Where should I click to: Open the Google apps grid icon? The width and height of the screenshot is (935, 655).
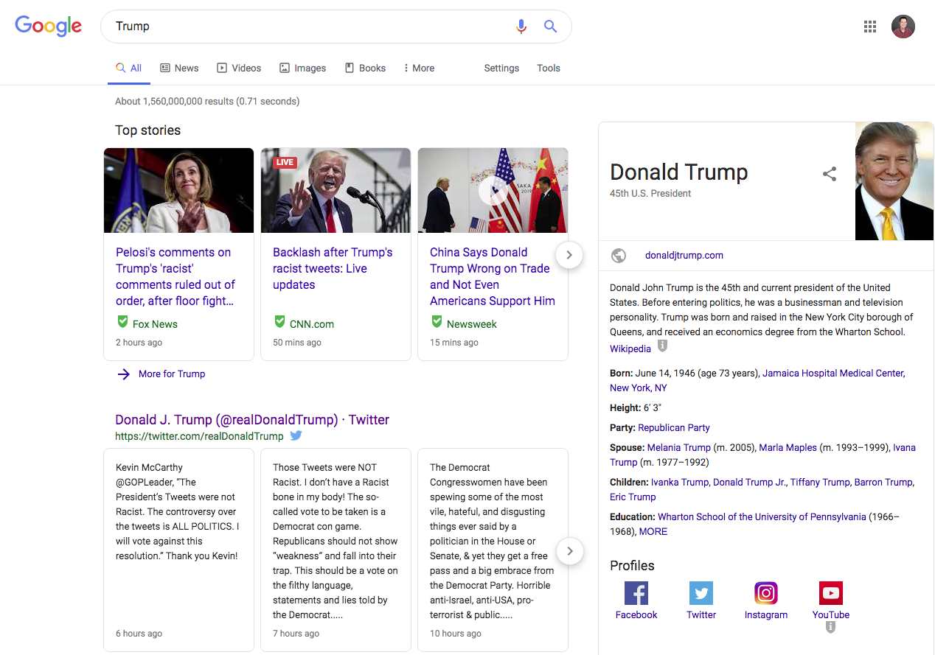tap(870, 26)
